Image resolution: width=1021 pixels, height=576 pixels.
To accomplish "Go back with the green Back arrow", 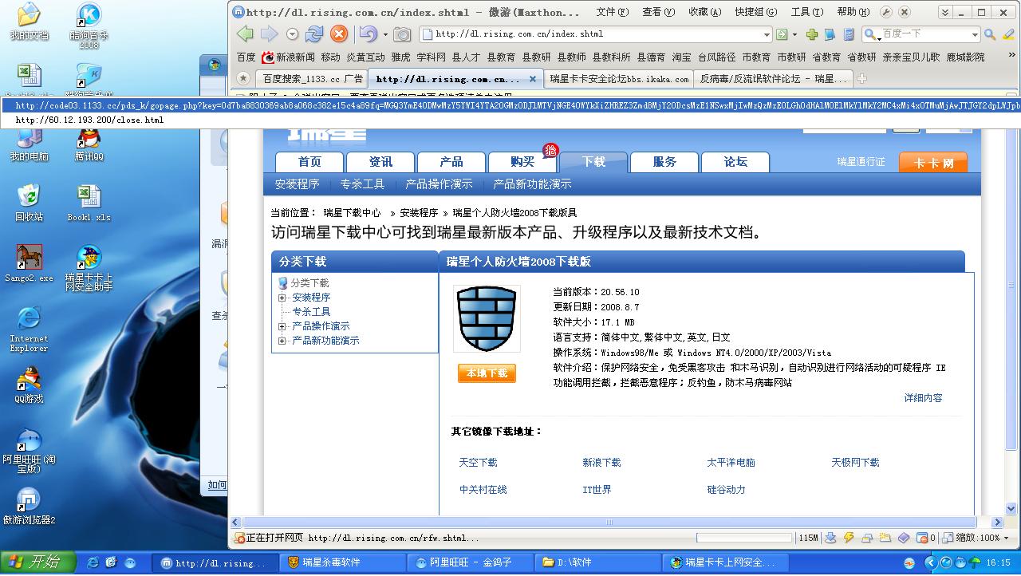I will [x=245, y=34].
